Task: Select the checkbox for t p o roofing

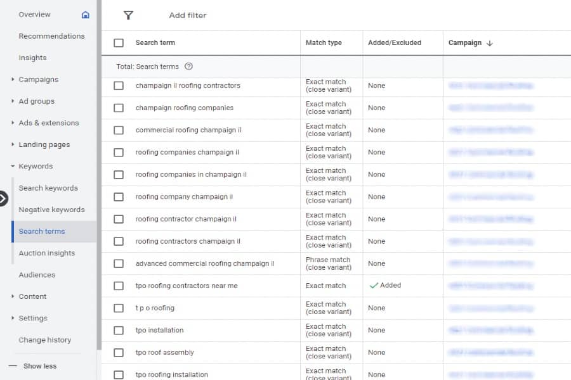Action: [x=119, y=308]
